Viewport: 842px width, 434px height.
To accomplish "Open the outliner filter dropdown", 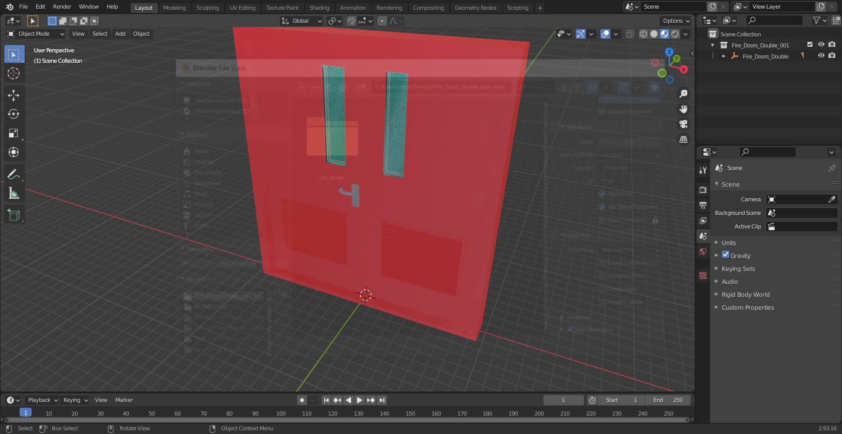I will pos(819,20).
